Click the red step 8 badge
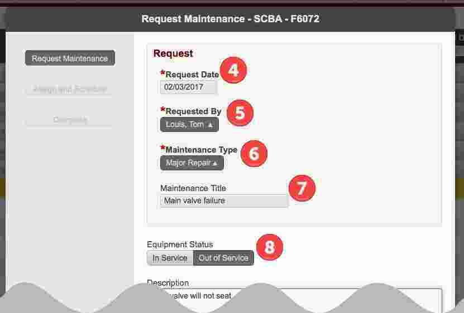This screenshot has height=313, width=464. coord(270,247)
